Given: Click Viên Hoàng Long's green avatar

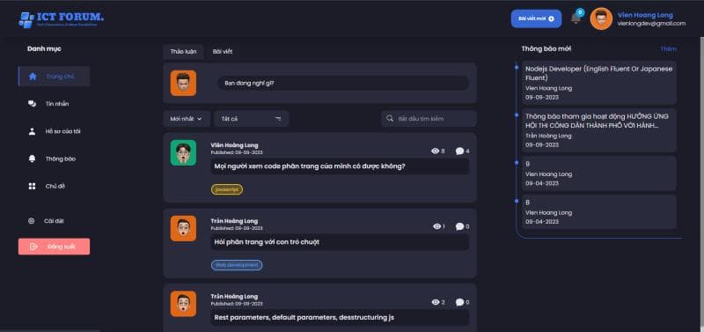Looking at the screenshot, I should [183, 152].
